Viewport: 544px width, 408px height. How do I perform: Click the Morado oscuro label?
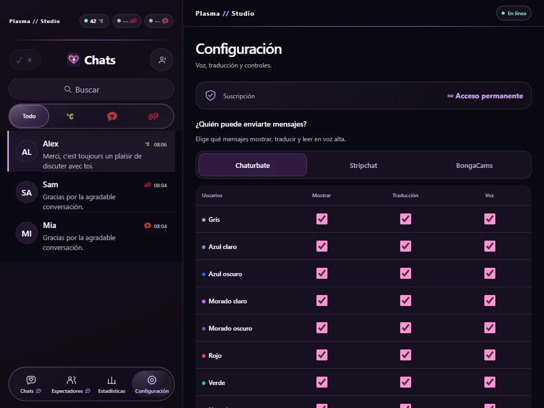(x=230, y=328)
